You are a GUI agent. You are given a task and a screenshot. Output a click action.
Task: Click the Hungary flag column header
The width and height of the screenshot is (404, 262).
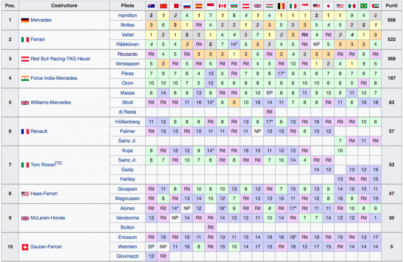pos(269,6)
